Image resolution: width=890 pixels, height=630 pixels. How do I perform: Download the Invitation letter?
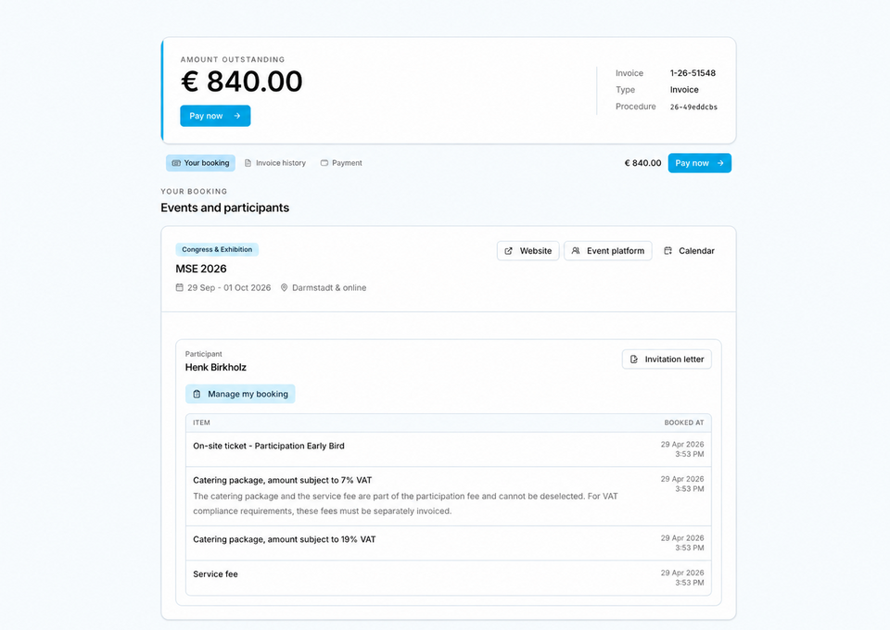click(x=667, y=359)
